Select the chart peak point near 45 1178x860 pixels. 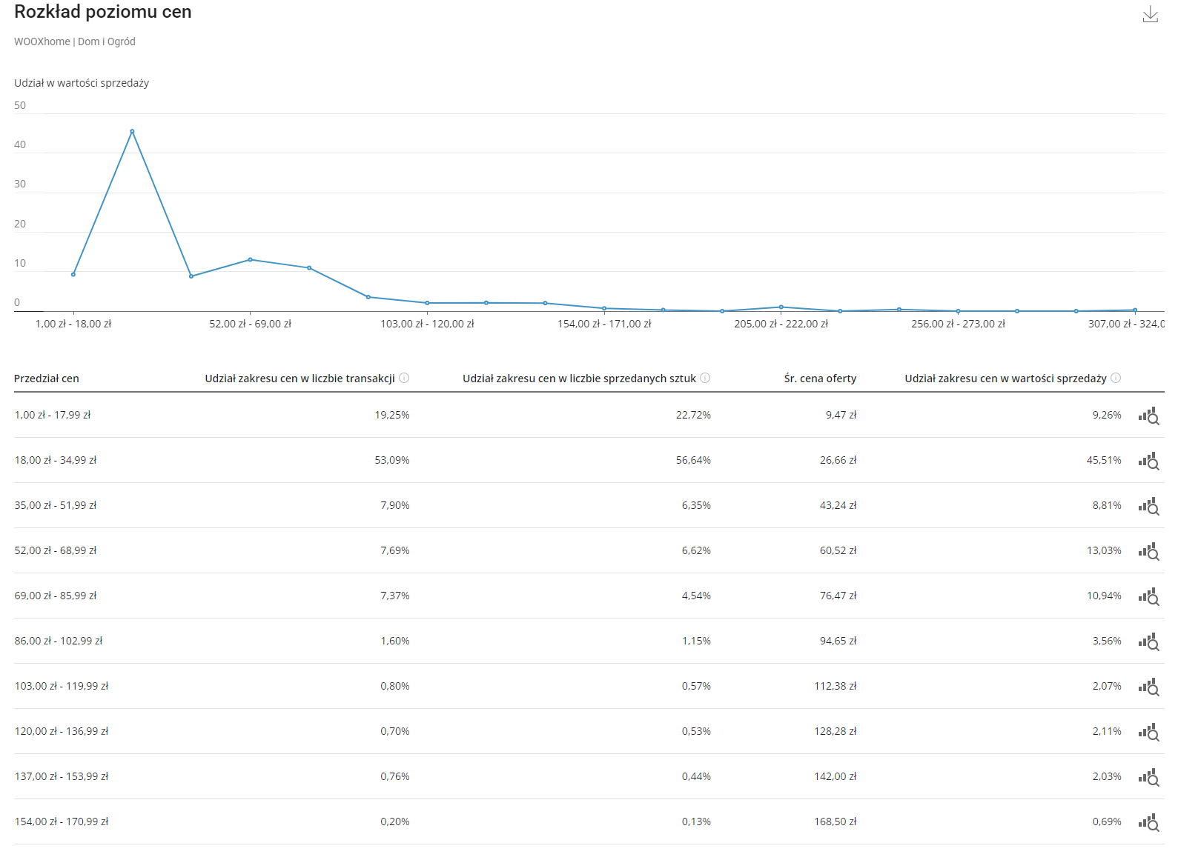coord(132,131)
